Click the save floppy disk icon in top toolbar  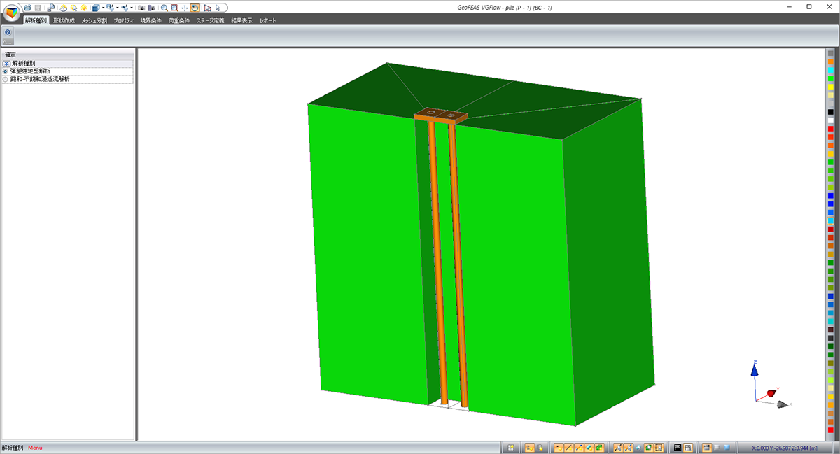[x=38, y=7]
